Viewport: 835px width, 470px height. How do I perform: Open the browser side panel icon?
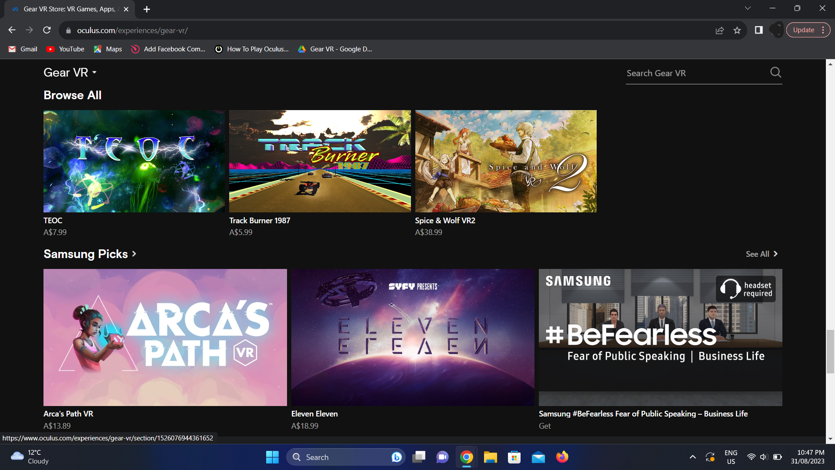759,30
